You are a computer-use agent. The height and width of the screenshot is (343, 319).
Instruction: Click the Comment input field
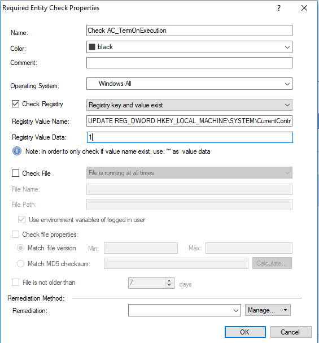pos(189,63)
